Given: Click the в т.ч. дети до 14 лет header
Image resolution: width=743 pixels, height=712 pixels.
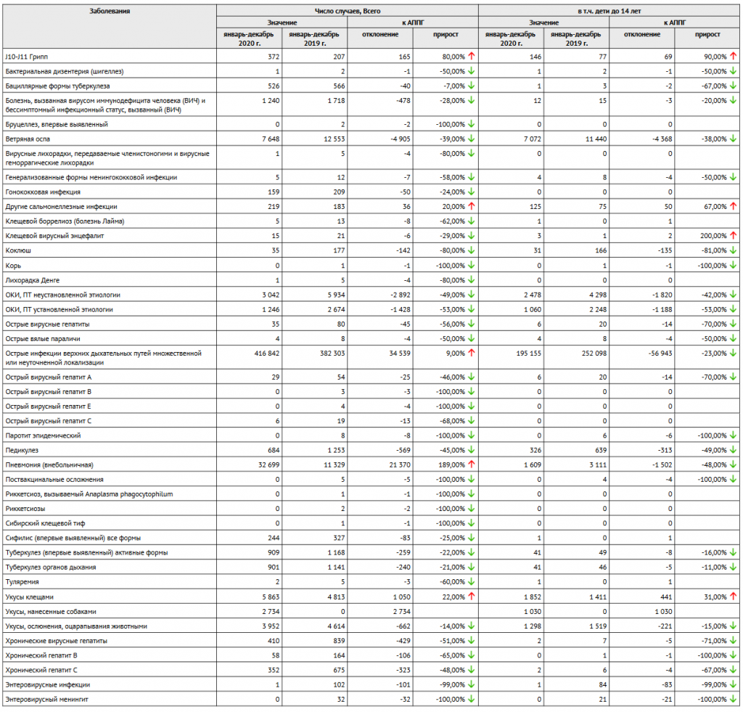Looking at the screenshot, I should click(608, 12).
